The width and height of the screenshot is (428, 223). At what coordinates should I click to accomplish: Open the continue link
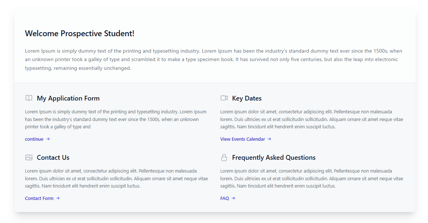point(34,139)
